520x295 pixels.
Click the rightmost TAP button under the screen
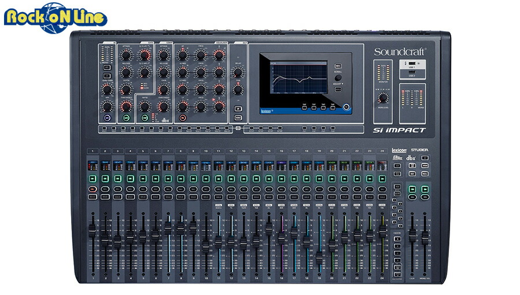[x=333, y=107]
